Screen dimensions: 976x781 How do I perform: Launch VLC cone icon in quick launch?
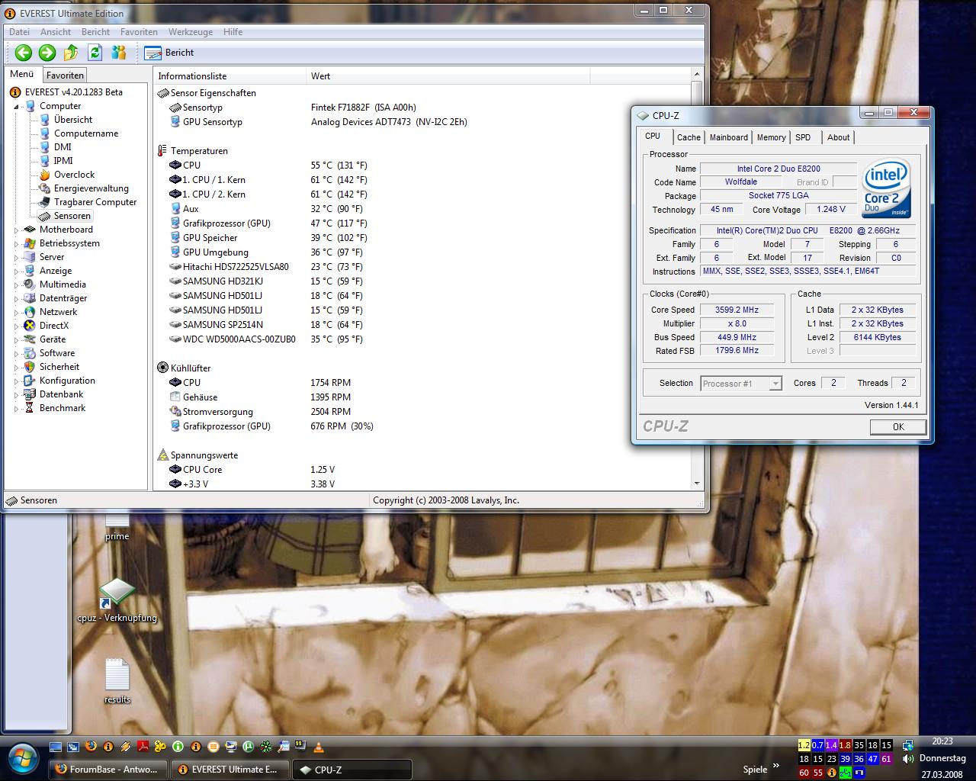coord(319,747)
